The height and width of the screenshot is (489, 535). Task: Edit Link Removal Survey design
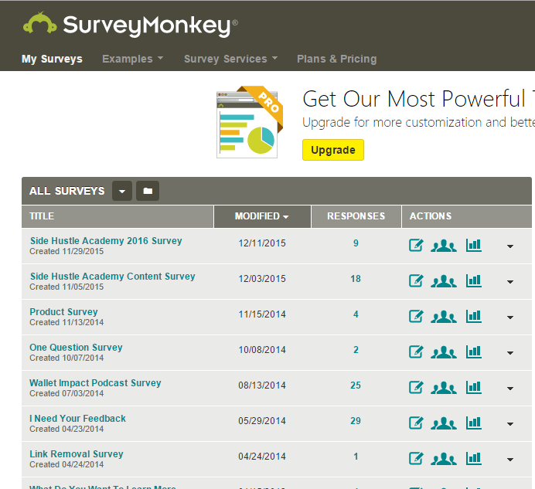[x=416, y=458]
